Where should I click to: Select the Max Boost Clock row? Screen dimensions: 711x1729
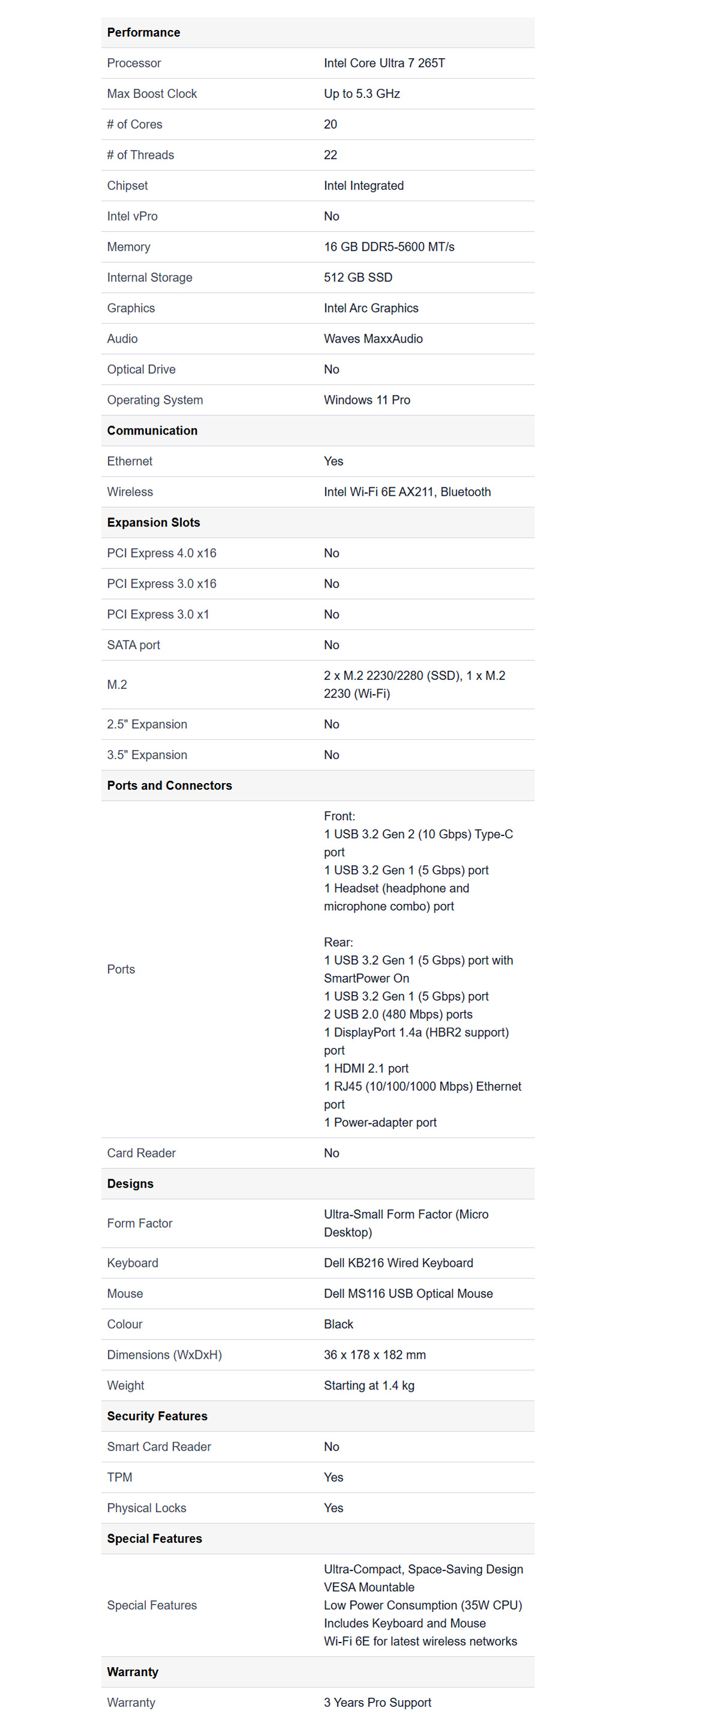pos(318,94)
